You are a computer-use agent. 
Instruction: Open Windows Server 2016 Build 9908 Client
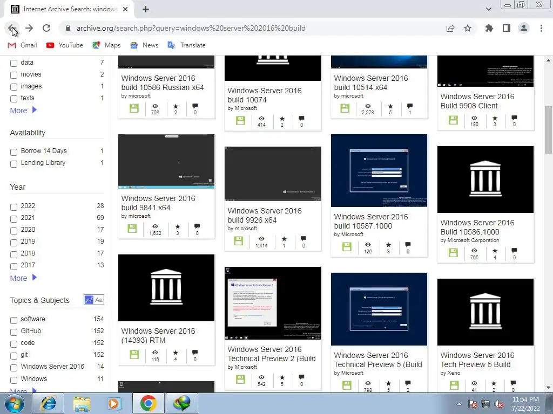pos(477,101)
